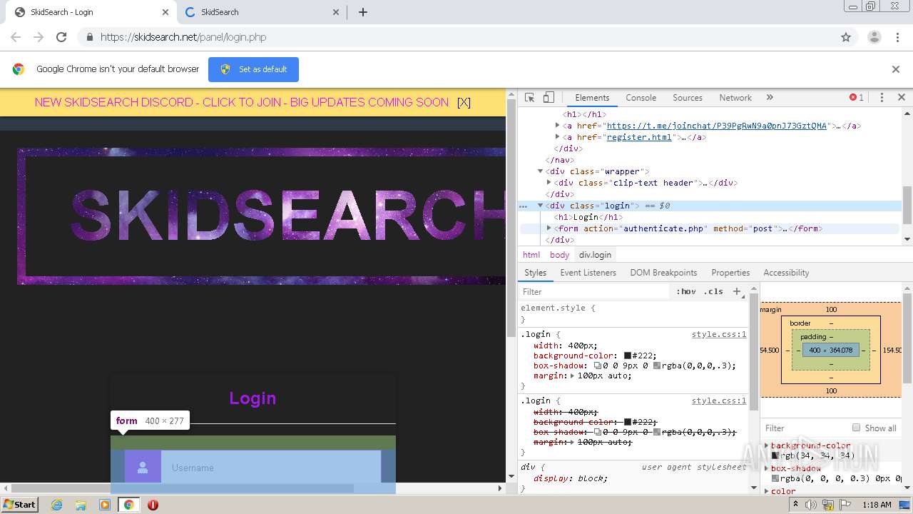Toggle the .cls class editor
The image size is (913, 514).
[713, 291]
